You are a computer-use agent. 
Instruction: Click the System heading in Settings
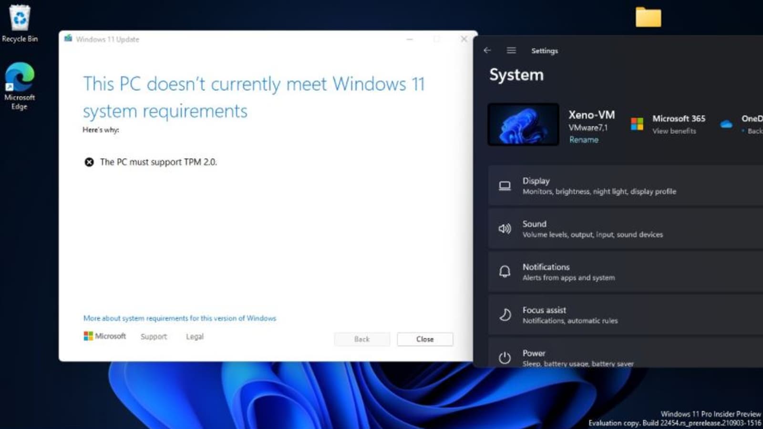(x=516, y=75)
